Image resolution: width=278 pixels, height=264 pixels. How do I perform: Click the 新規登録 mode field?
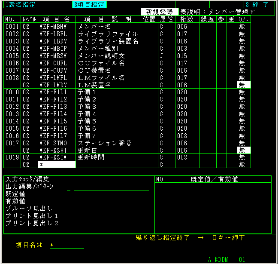(x=160, y=12)
